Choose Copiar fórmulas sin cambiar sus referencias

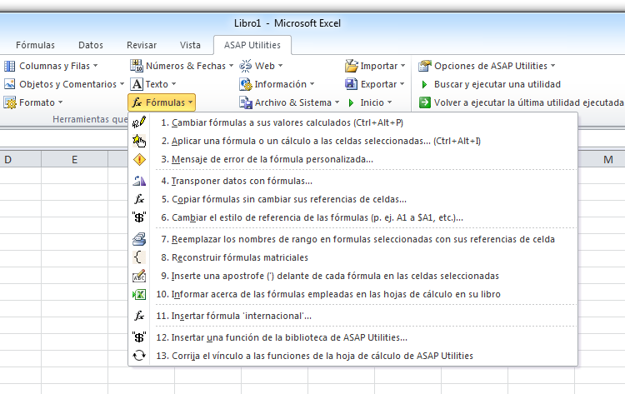click(353, 199)
